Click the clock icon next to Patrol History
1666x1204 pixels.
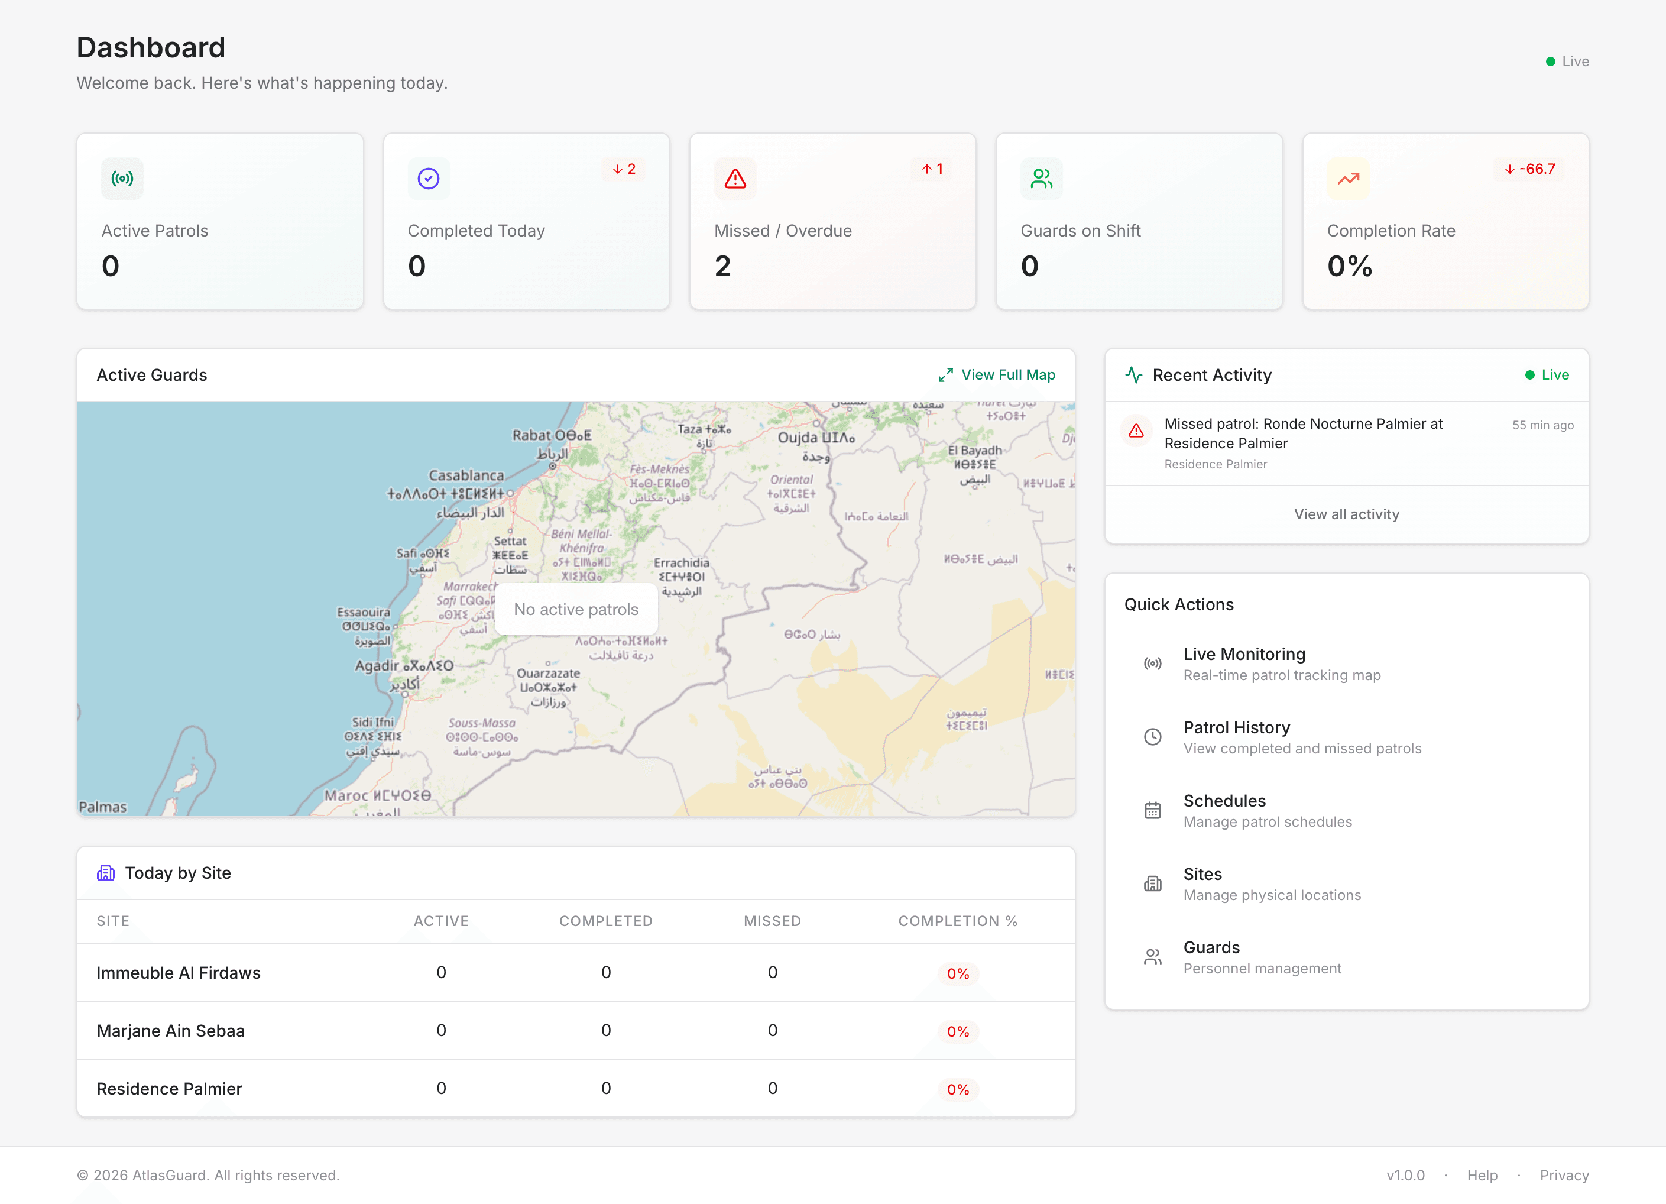(1152, 737)
